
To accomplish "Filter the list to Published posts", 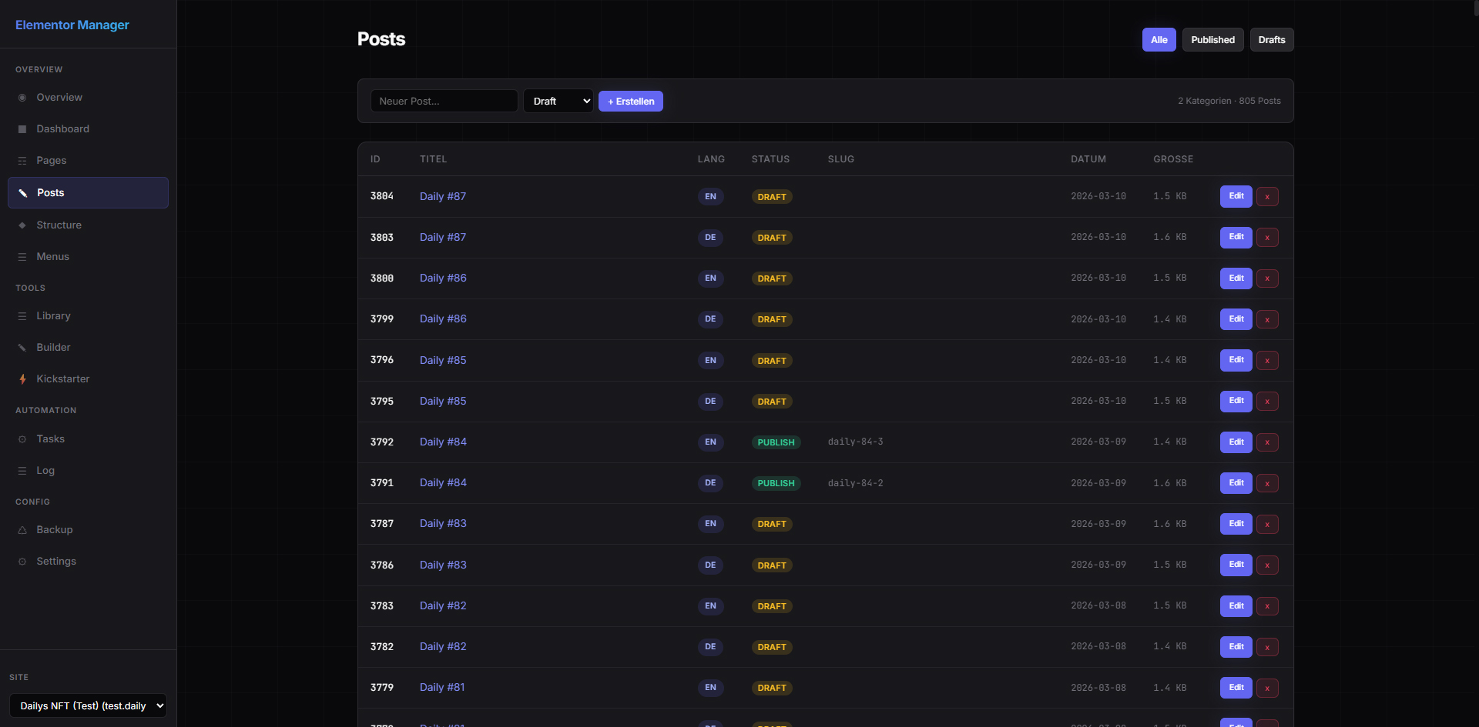I will tap(1212, 40).
